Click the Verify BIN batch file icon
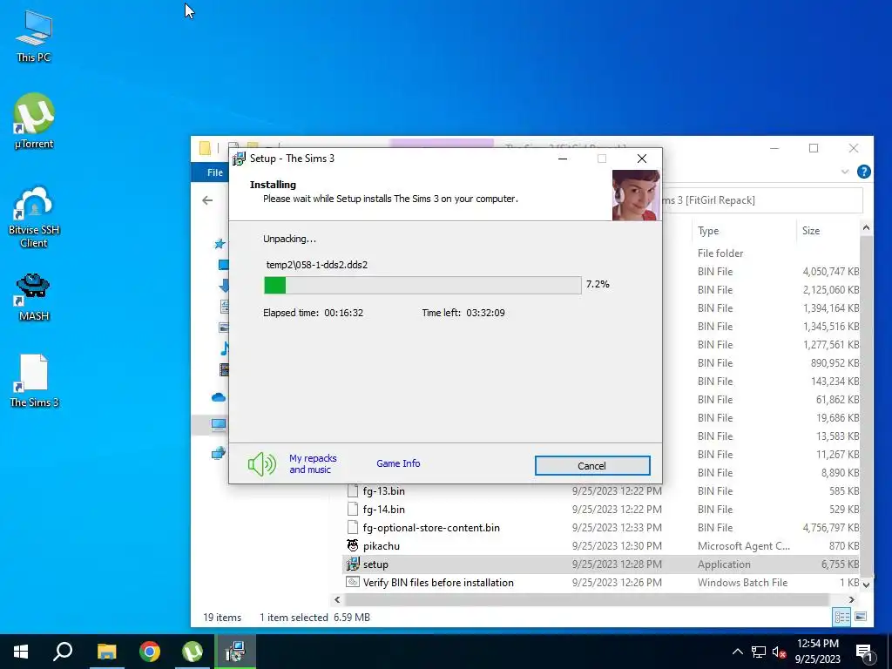 (x=353, y=582)
